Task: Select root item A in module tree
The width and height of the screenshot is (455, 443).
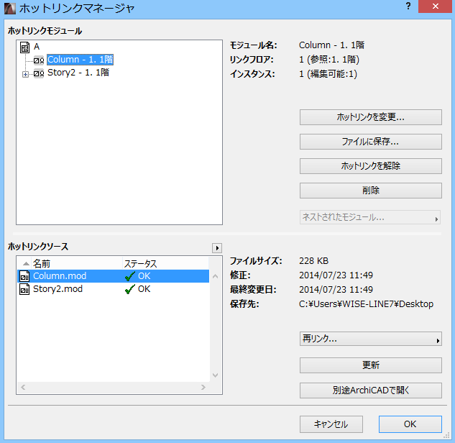Action: [x=37, y=47]
